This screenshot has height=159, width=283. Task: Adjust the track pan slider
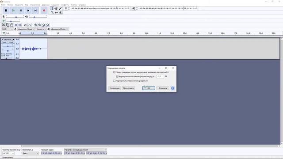coord(8,51)
